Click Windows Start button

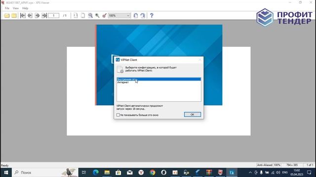[6, 173]
